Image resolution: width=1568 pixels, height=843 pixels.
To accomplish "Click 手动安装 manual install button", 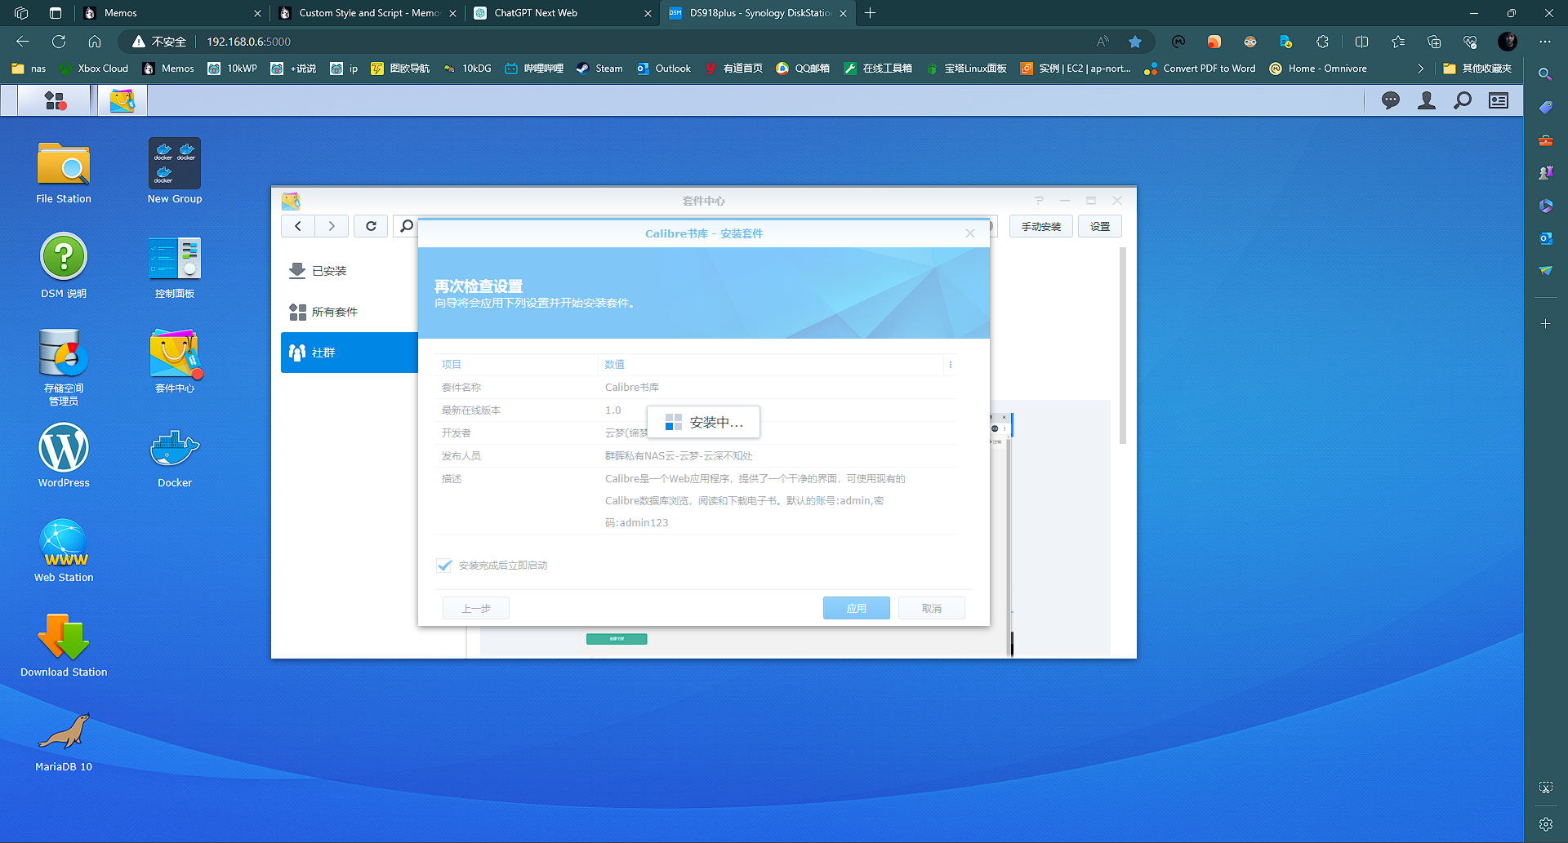I will point(1041,226).
